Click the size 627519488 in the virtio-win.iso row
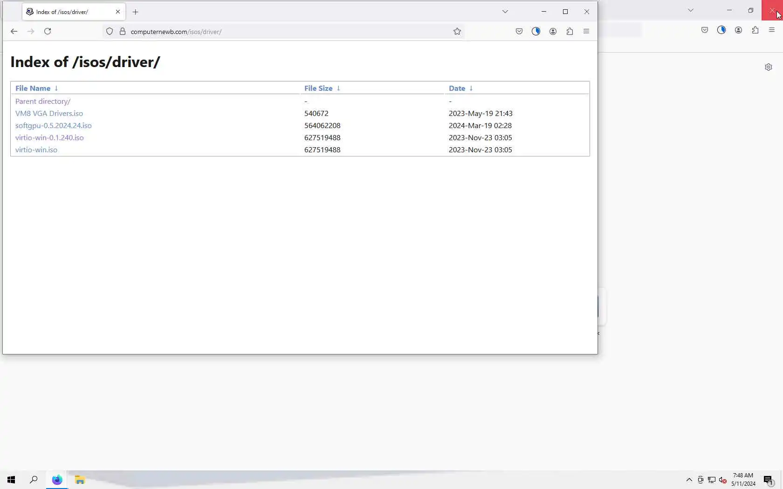 point(323,149)
